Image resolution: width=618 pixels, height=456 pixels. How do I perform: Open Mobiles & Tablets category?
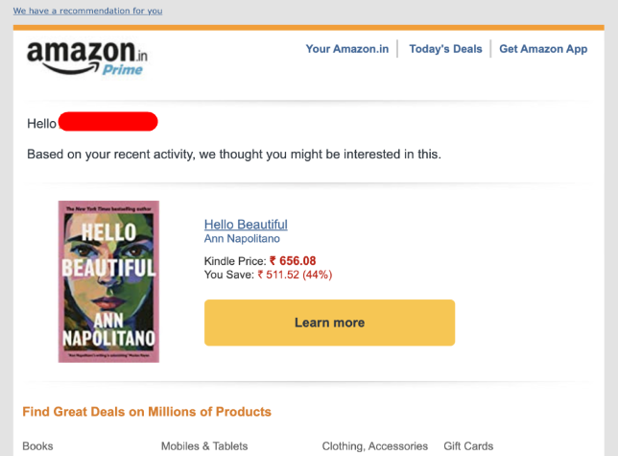[x=204, y=446]
